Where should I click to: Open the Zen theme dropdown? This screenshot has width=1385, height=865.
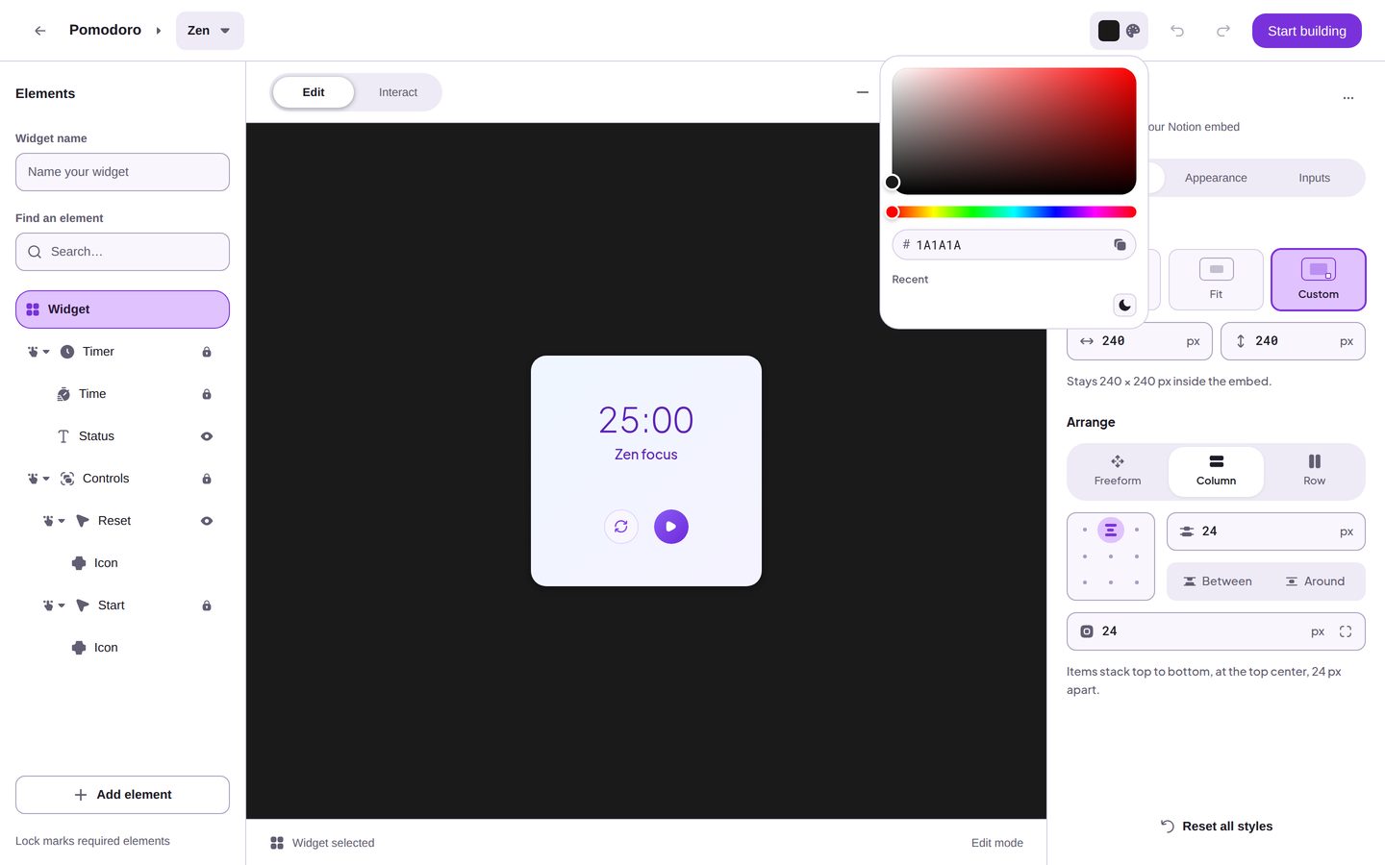pos(210,31)
